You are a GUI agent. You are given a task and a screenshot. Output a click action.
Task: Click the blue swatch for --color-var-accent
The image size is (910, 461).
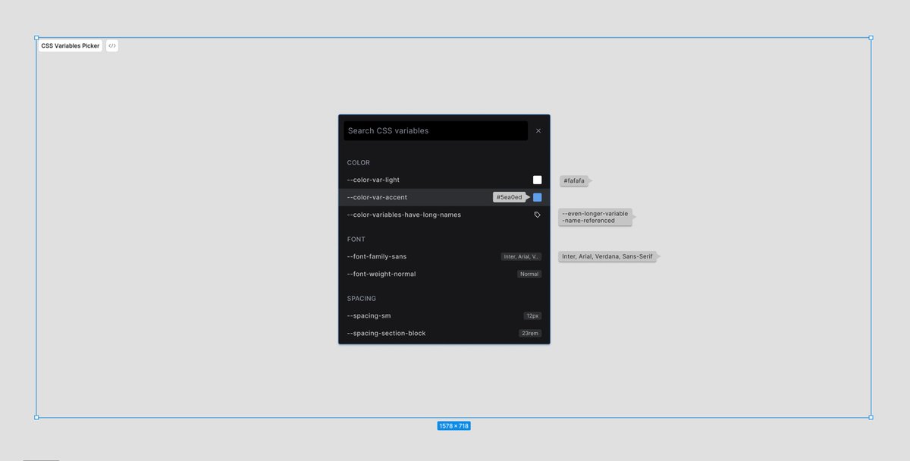click(537, 197)
